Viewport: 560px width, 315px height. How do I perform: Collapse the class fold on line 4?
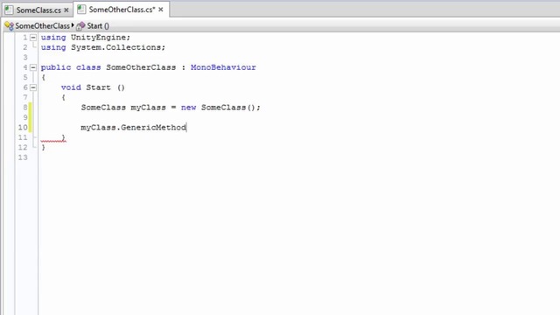pyautogui.click(x=33, y=67)
